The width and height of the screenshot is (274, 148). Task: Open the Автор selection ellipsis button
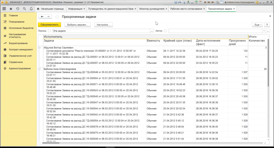click(268, 31)
